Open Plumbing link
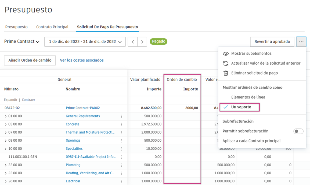 point(73,165)
